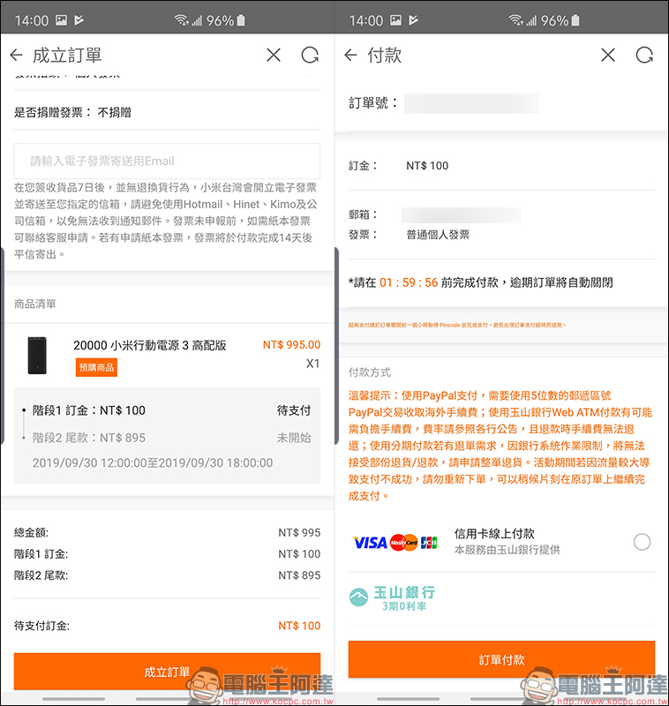Tap the 是否捐贈發票 不捐贈 row
Image resolution: width=669 pixels, height=706 pixels.
pyautogui.click(x=167, y=112)
